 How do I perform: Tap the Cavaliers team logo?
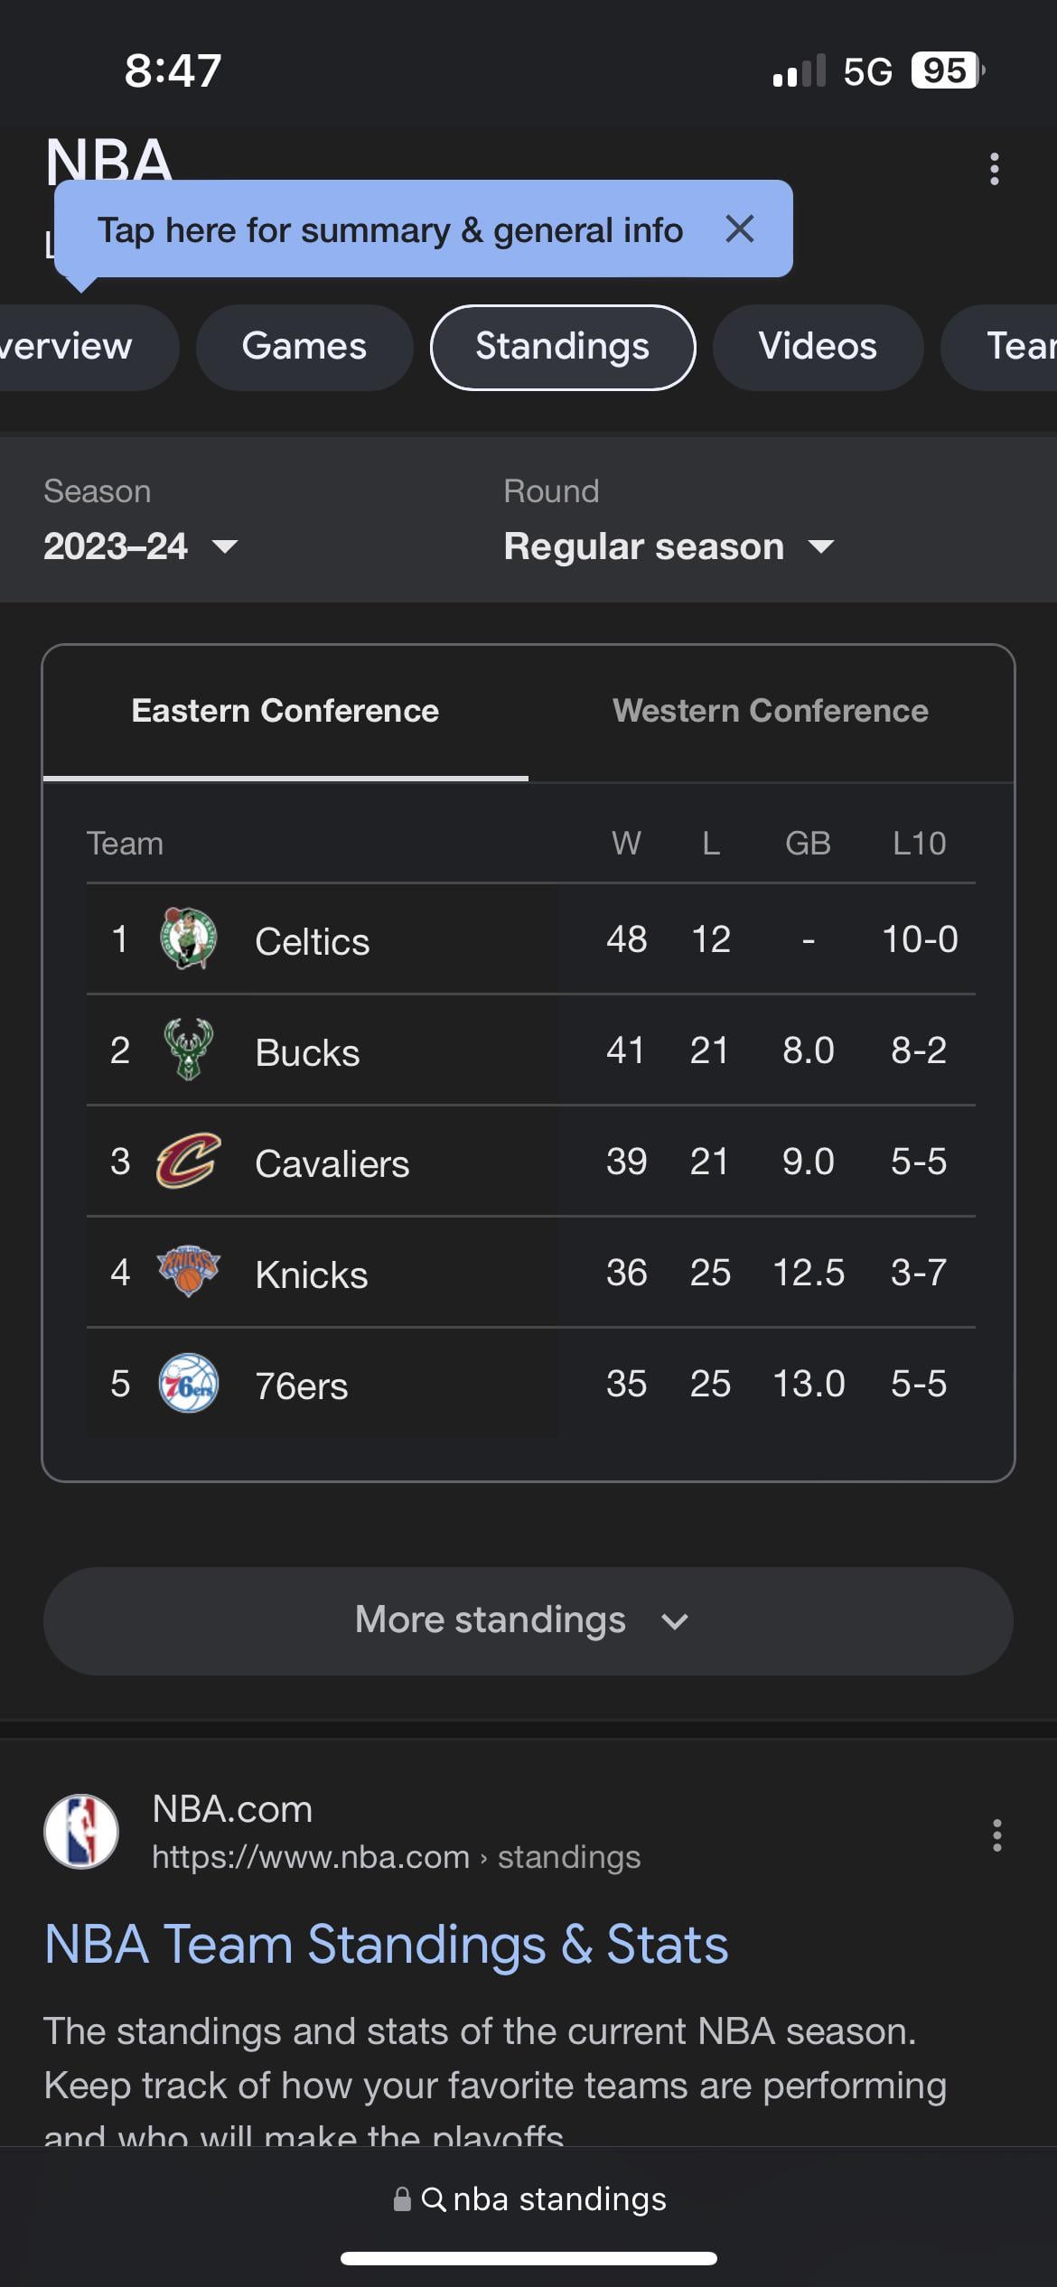point(188,1161)
